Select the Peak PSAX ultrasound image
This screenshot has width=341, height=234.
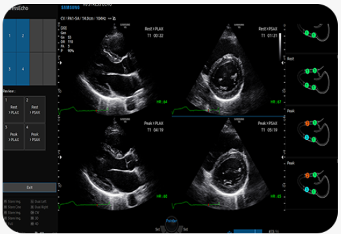(x=228, y=164)
